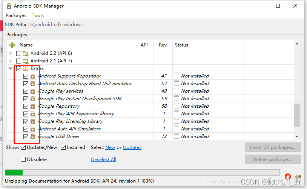This screenshot has height=189, width=307.
Task: Collapse the Extras node
Action: [11, 68]
